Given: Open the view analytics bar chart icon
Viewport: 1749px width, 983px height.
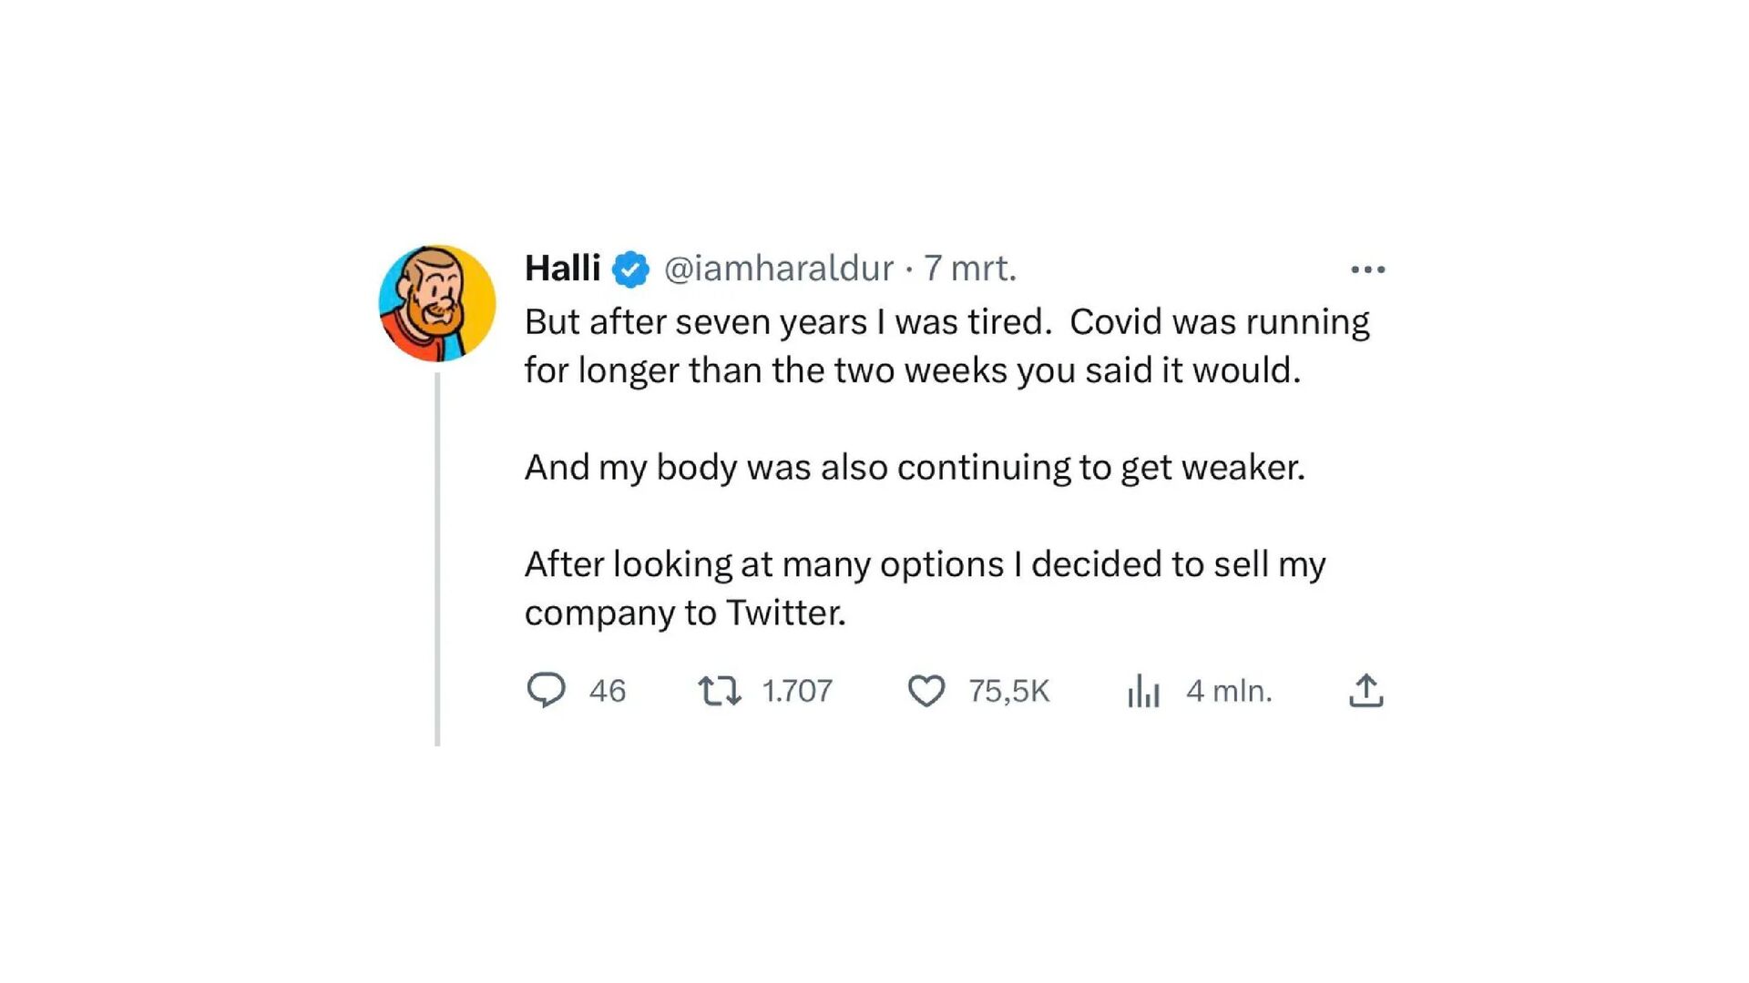Looking at the screenshot, I should (x=1143, y=692).
